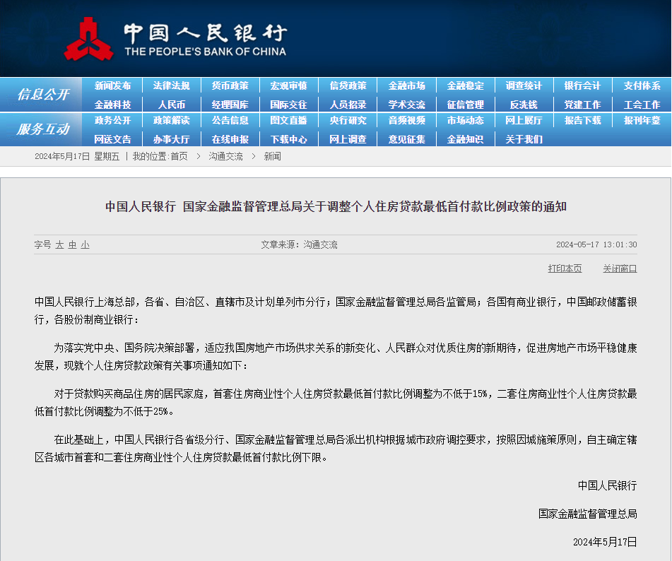Screen dimensions: 672x561
Task: Open the 新闻发布 menu item
Action: coord(112,85)
